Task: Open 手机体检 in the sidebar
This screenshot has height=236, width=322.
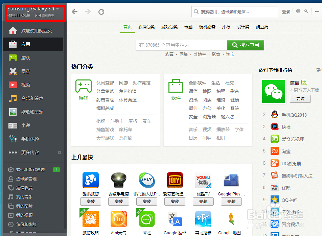Action: (x=33, y=139)
